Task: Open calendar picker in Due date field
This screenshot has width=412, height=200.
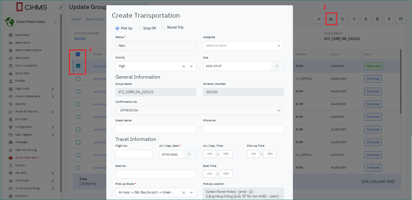Action: coord(277,66)
